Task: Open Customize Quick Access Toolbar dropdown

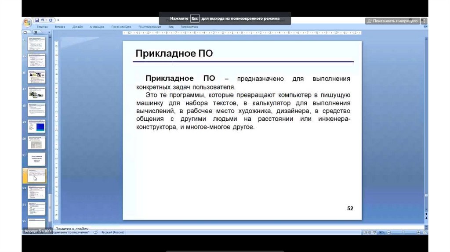Action: coord(58,20)
